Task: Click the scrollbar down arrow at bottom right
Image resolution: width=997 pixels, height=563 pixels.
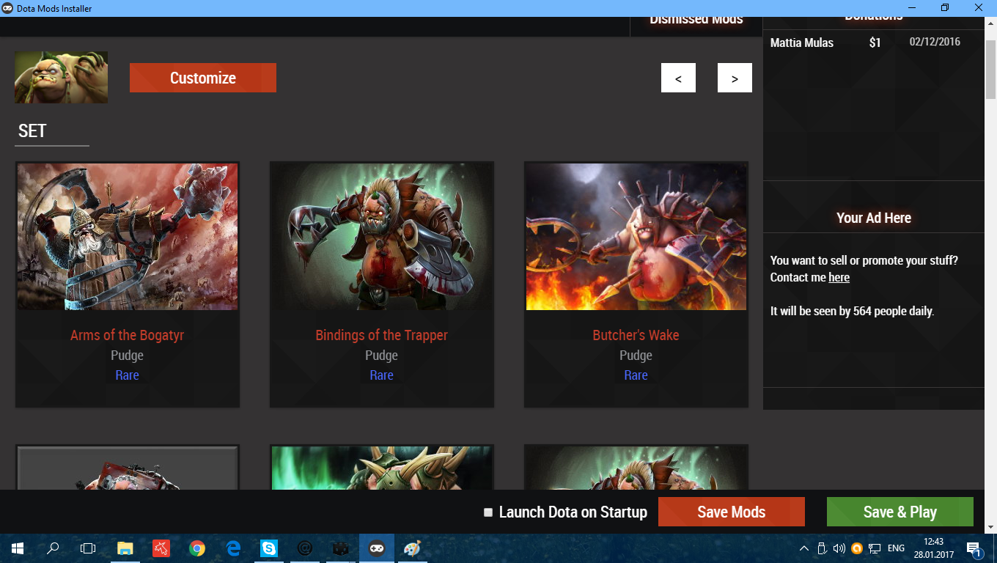Action: [990, 526]
